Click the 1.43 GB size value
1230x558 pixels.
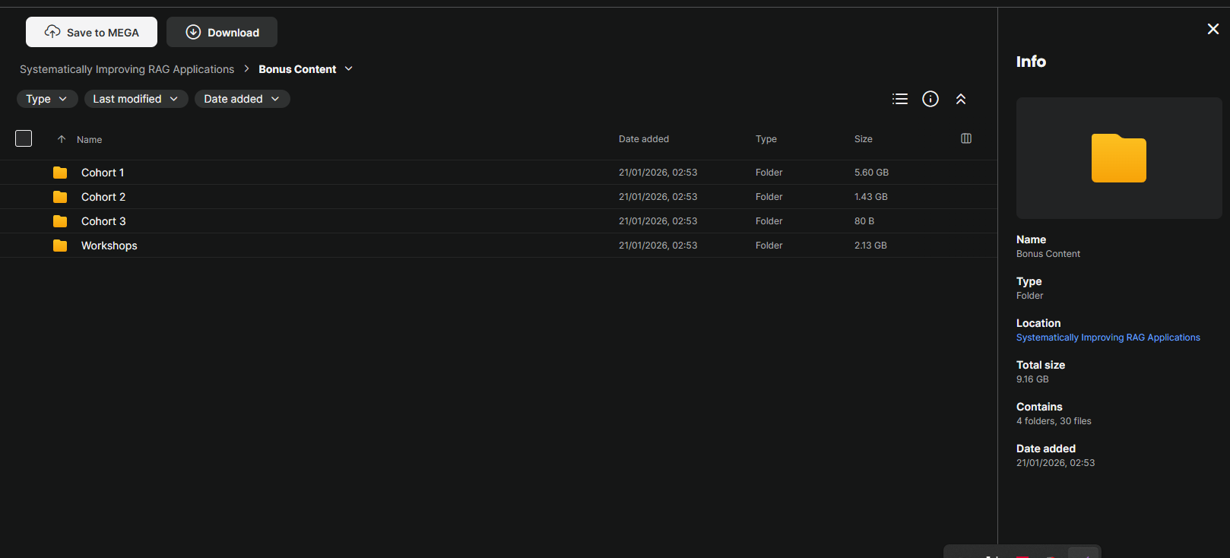point(871,197)
